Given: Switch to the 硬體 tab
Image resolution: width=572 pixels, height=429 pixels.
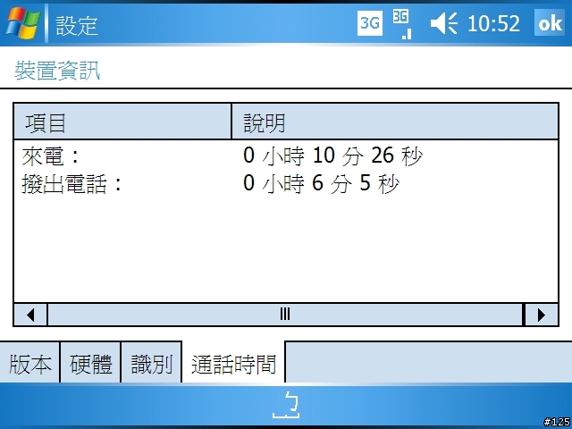Looking at the screenshot, I should (90, 362).
